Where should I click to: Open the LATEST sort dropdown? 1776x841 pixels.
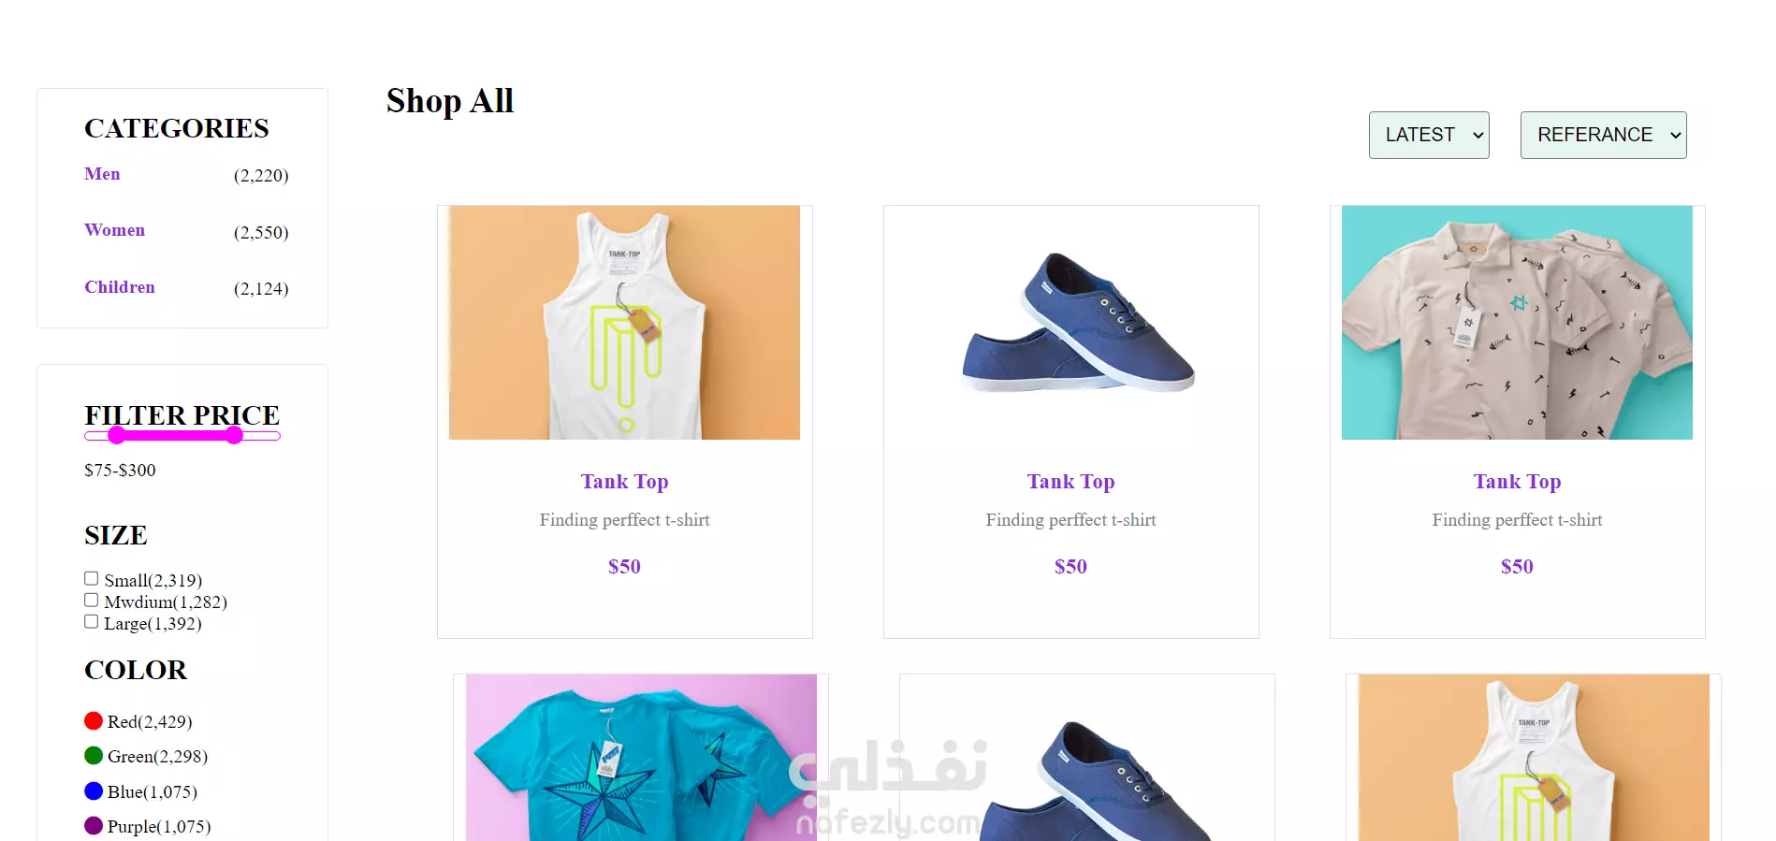pos(1429,135)
